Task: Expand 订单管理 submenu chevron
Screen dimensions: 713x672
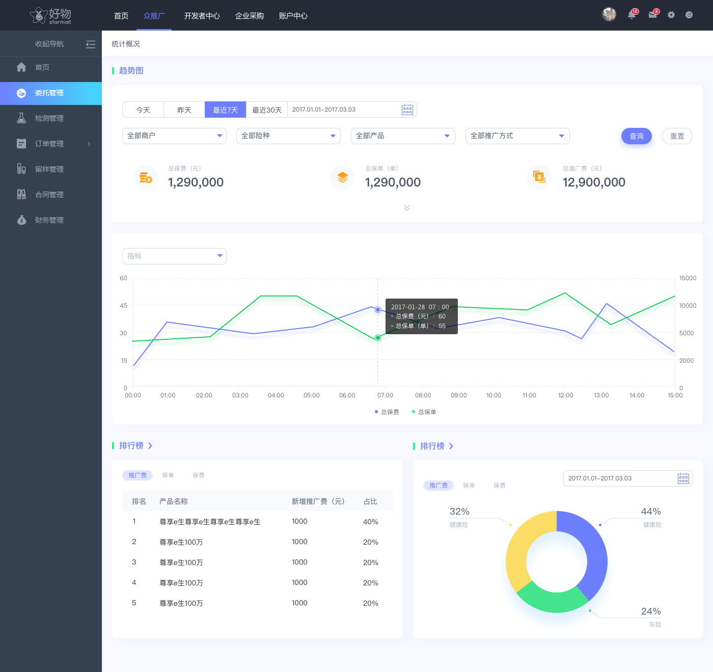Action: 89,144
